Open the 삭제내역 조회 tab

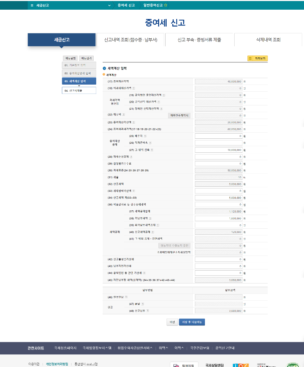pos(268,40)
